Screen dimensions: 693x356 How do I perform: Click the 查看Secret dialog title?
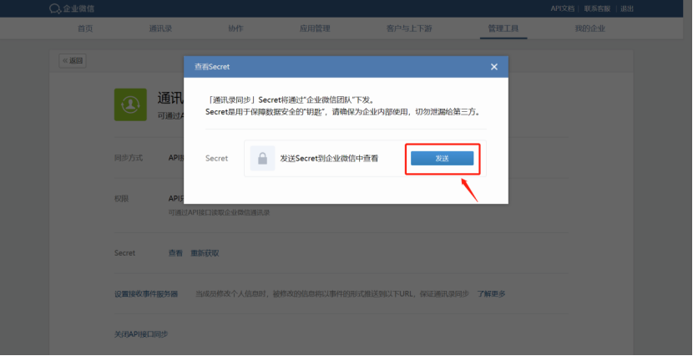[212, 67]
